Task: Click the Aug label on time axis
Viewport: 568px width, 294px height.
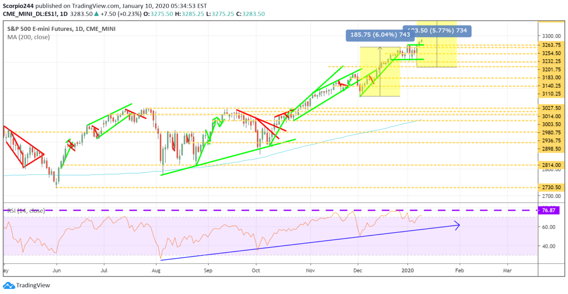Action: (156, 272)
